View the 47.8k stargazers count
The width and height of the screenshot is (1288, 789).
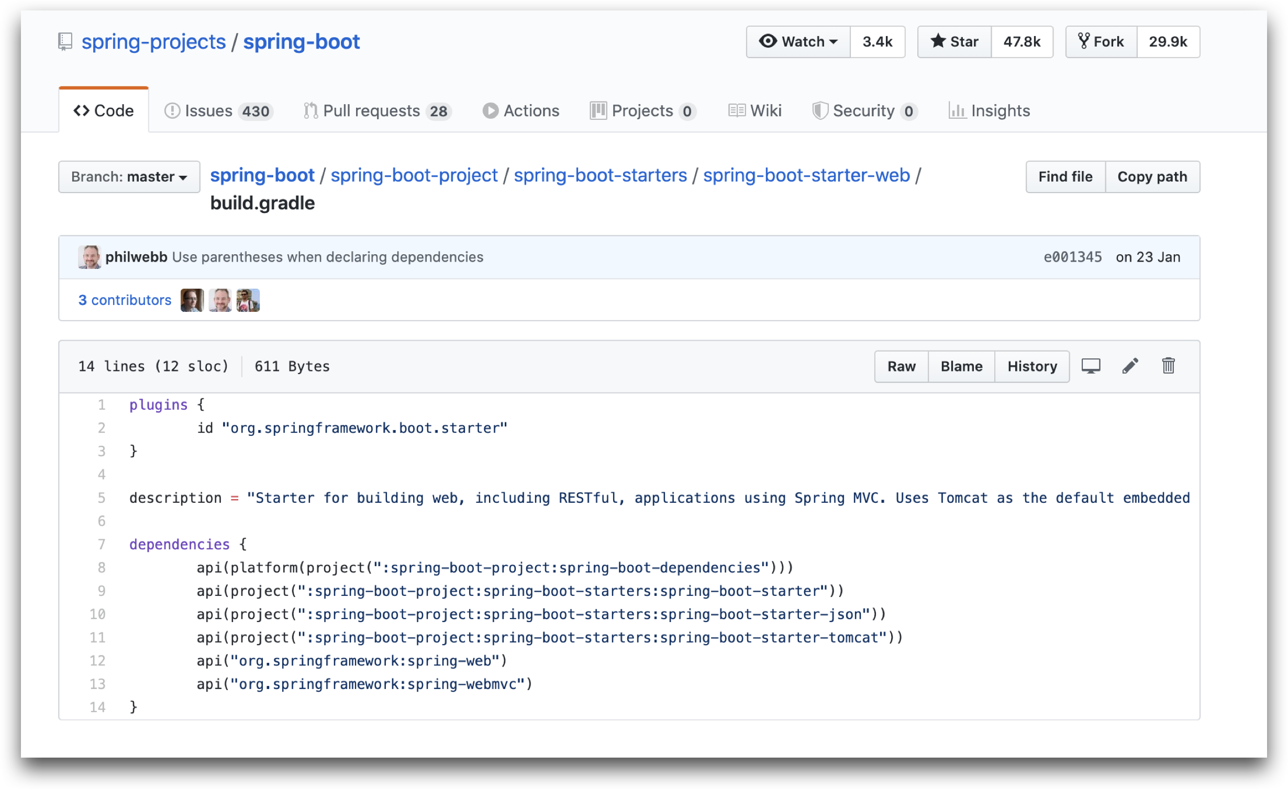1021,41
